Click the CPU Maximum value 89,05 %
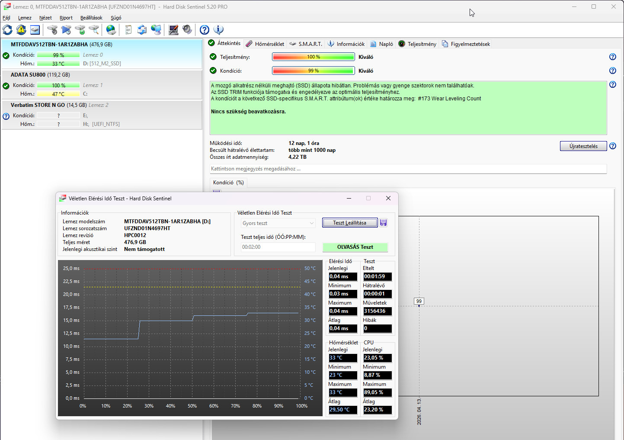Image resolution: width=624 pixels, height=440 pixels. [x=377, y=392]
